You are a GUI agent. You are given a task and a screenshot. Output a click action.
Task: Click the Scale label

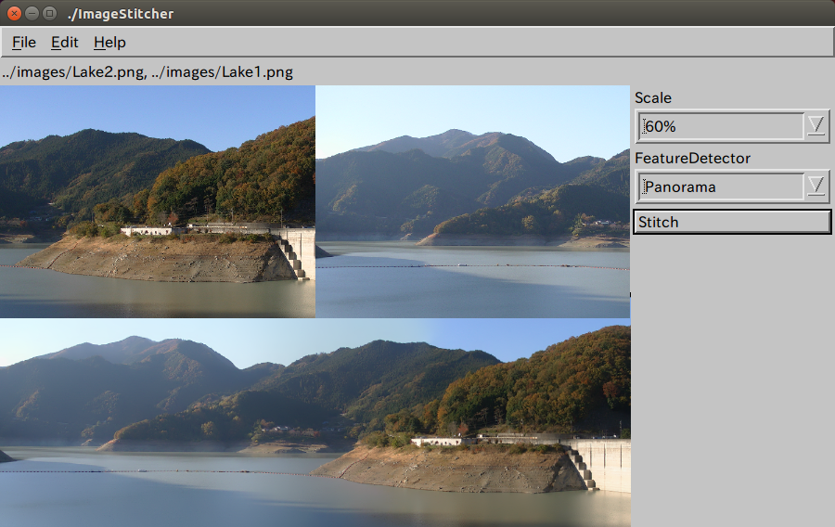653,98
